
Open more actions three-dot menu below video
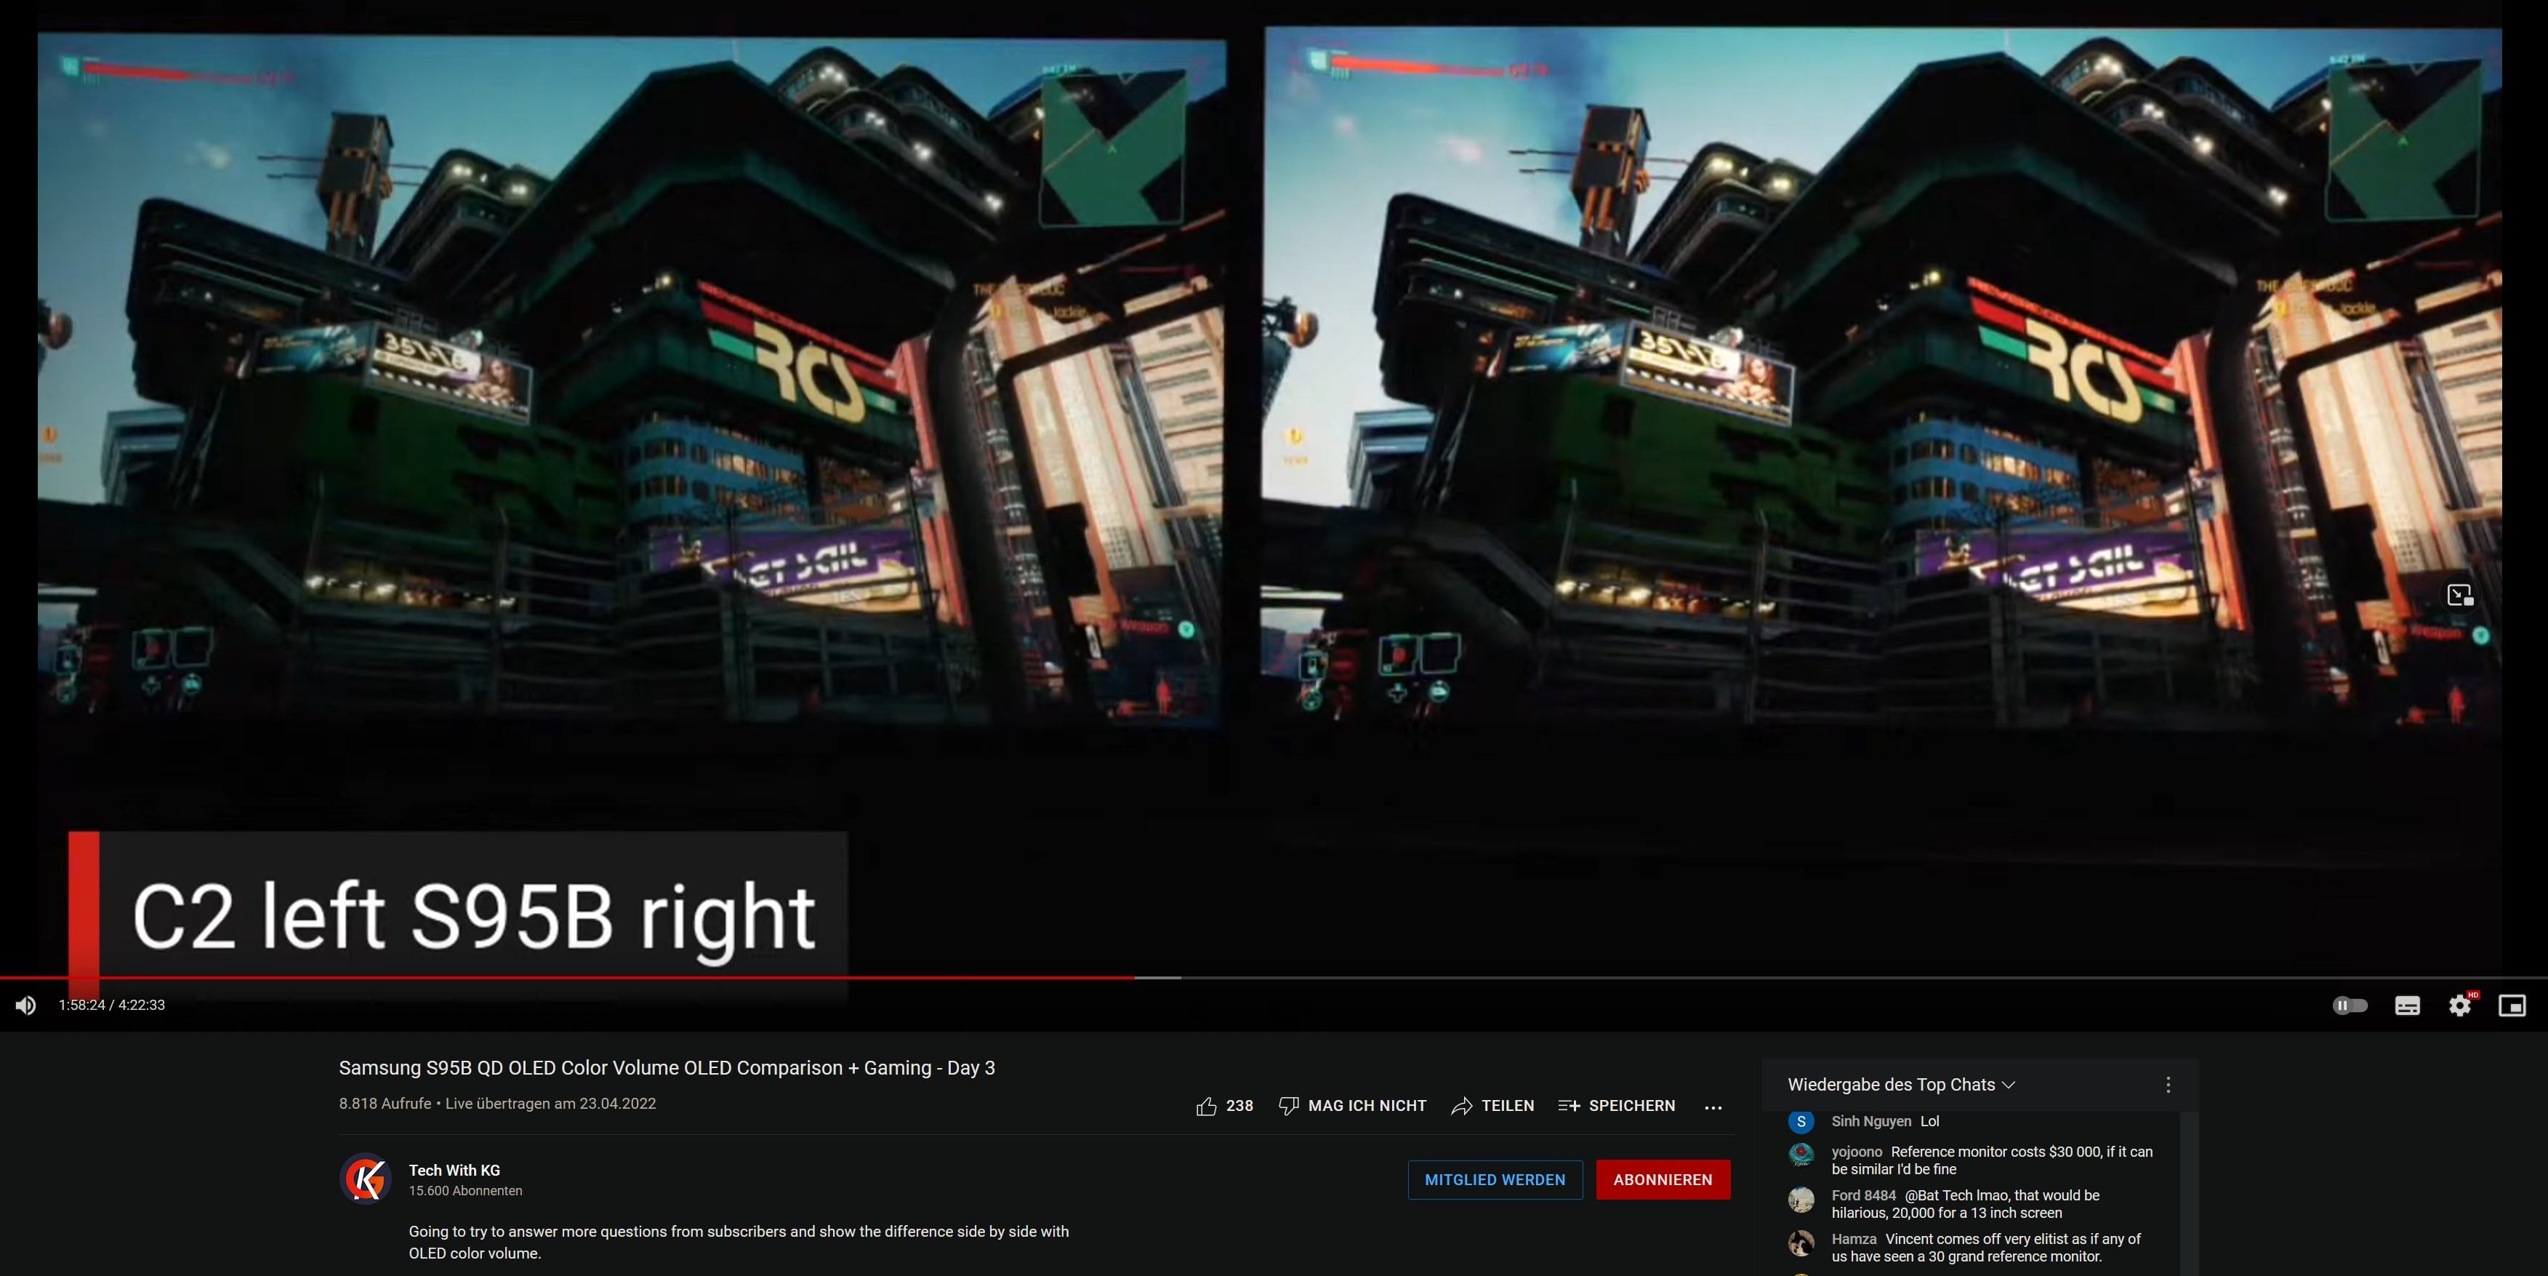click(1713, 1107)
